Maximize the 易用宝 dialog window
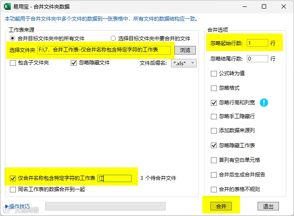The image size is (294, 216). coord(264,7)
